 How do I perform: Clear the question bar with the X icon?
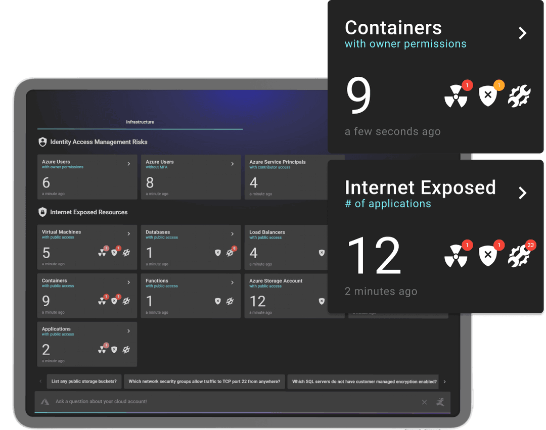pos(424,402)
